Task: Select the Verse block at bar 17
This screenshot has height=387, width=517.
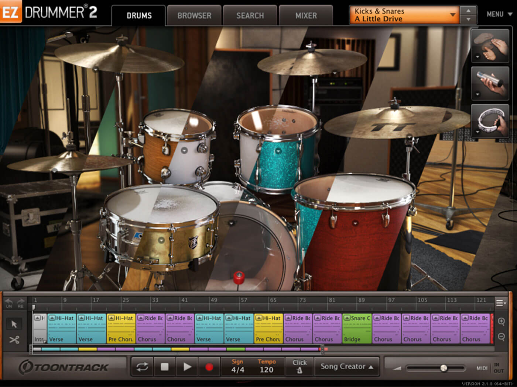Action: click(91, 328)
